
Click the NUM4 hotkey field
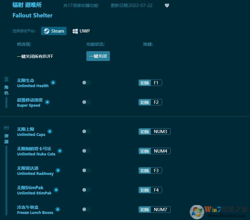(161, 151)
